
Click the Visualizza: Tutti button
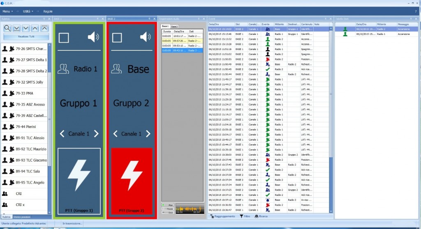coord(26,37)
